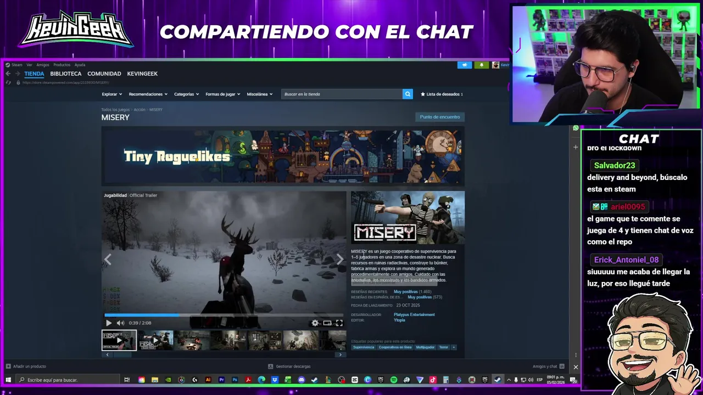703x395 pixels.
Task: Open Microsoft Edge from taskbar
Action: click(261, 380)
